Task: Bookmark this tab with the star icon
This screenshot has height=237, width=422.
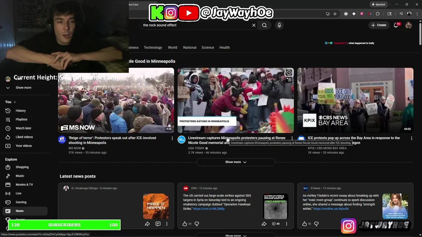Action: [x=335, y=14]
